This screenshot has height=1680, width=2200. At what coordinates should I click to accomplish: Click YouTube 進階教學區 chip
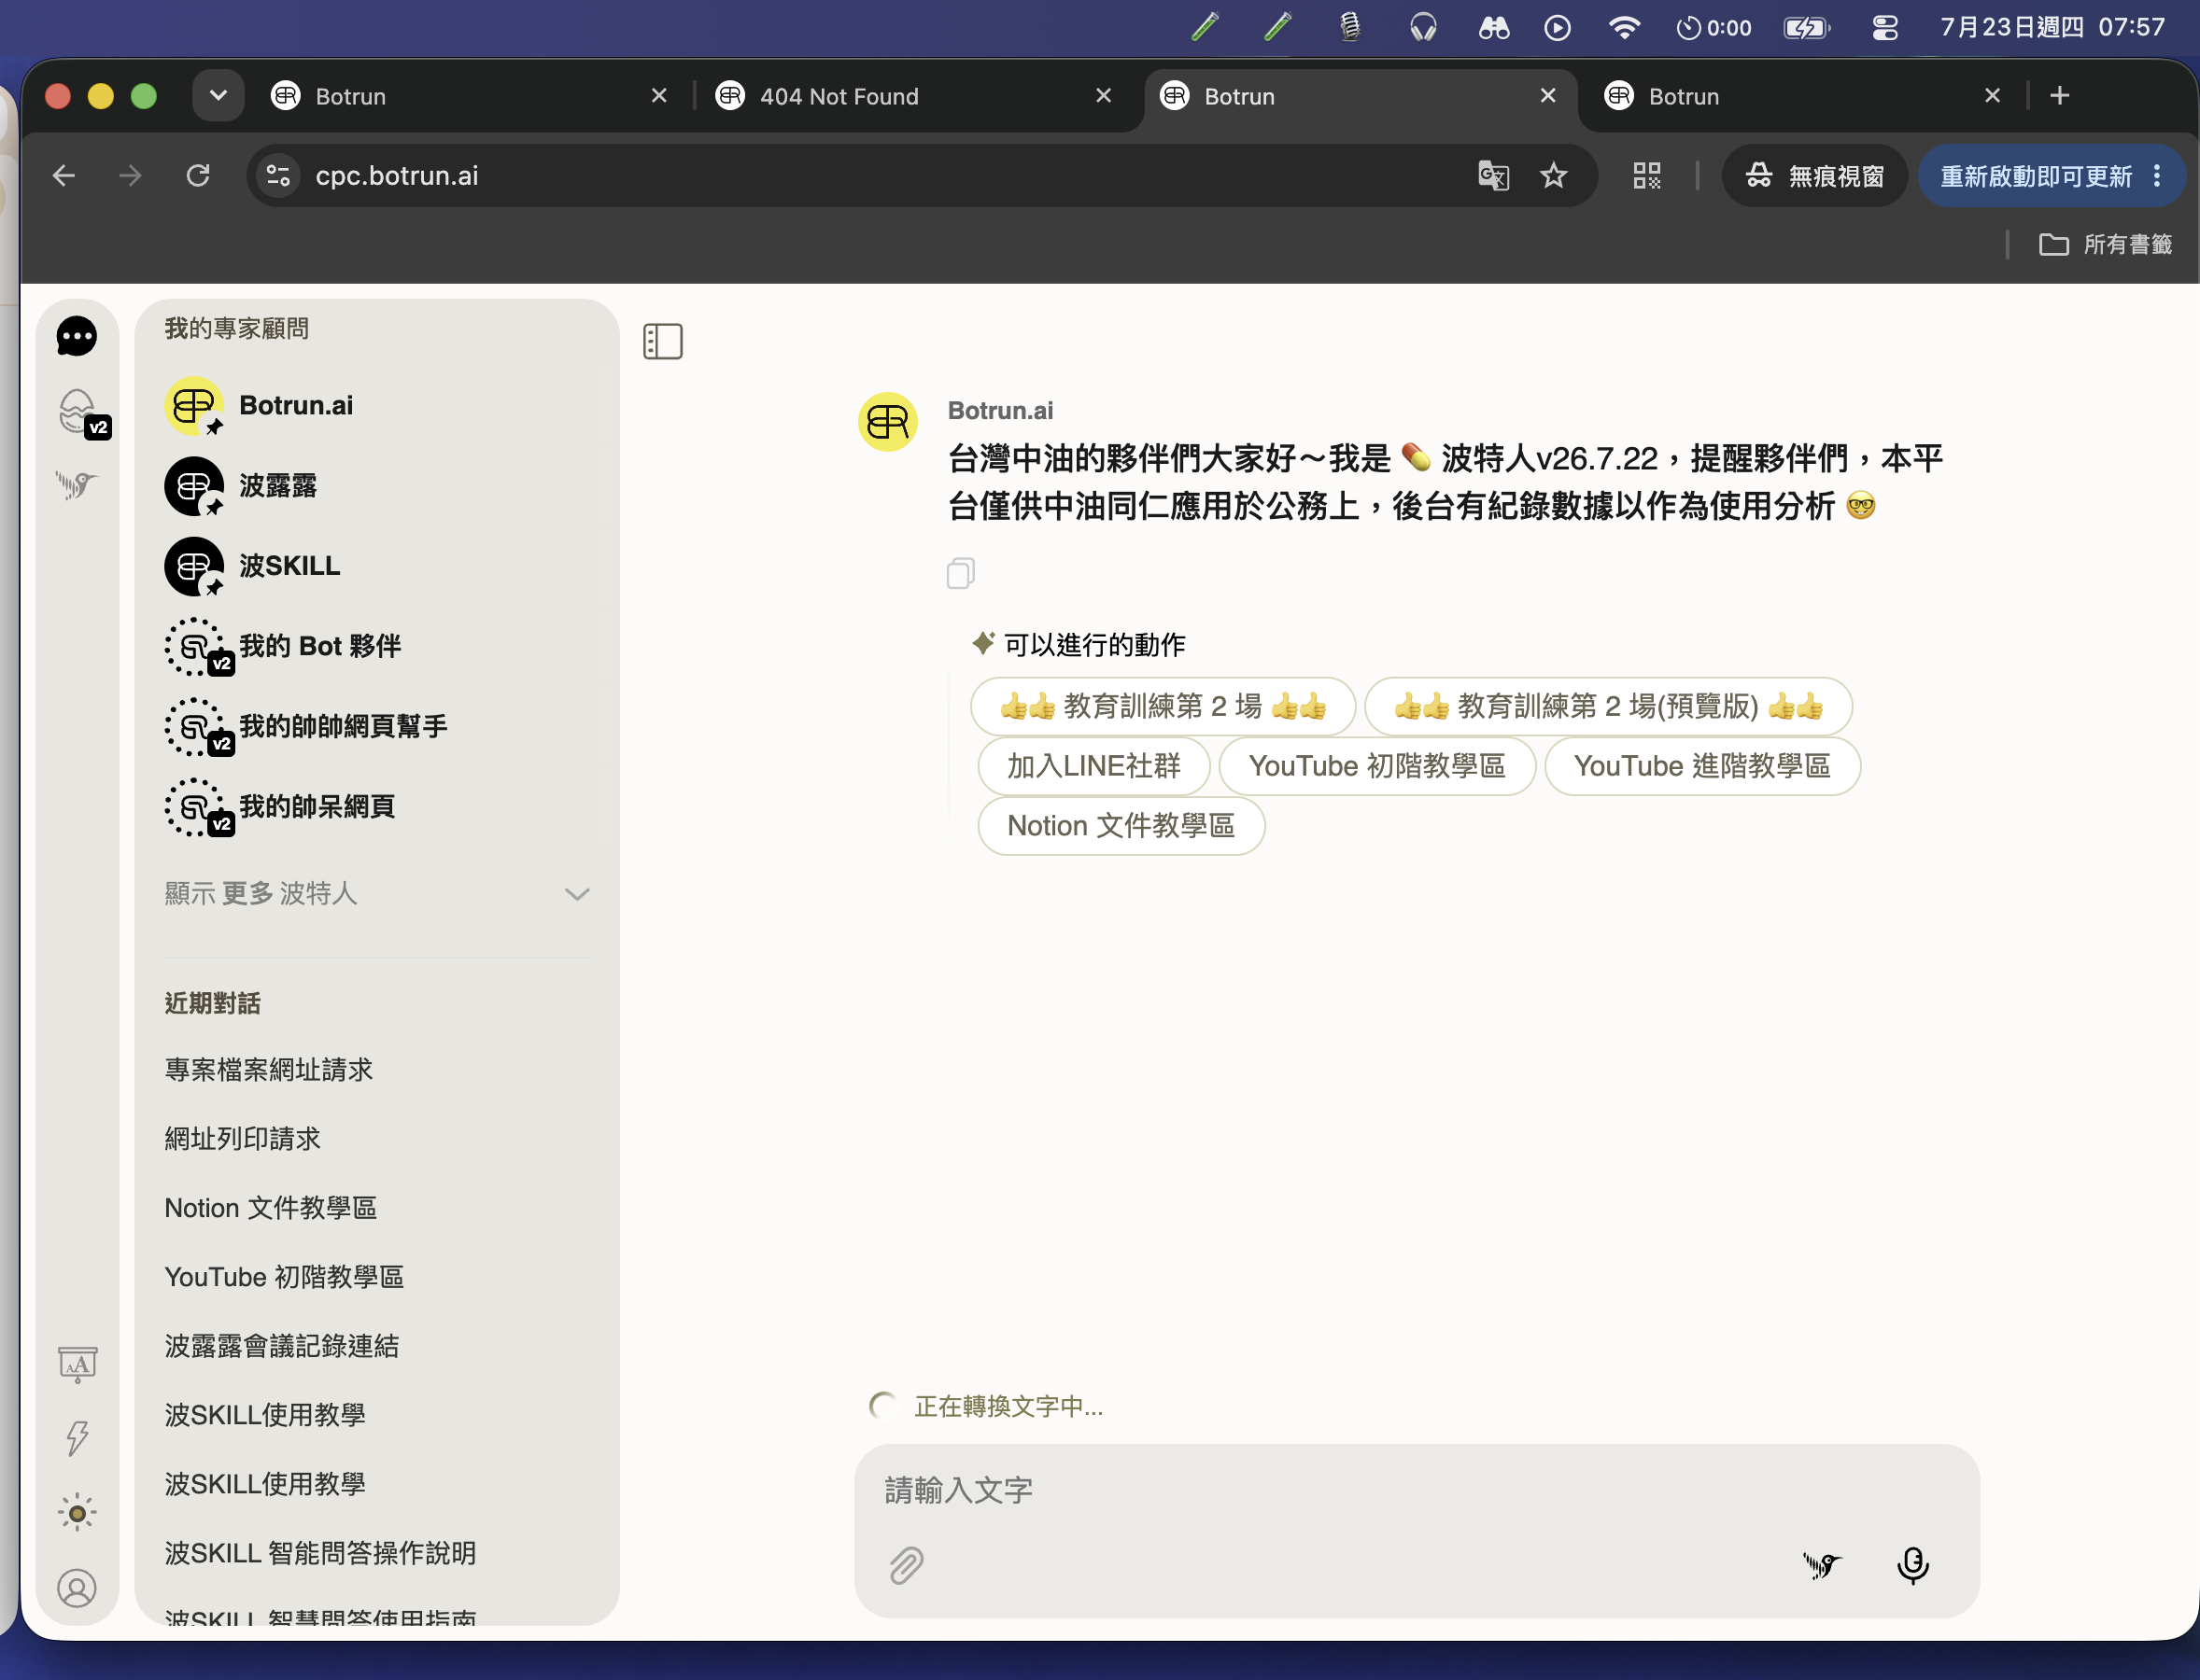coord(1701,766)
